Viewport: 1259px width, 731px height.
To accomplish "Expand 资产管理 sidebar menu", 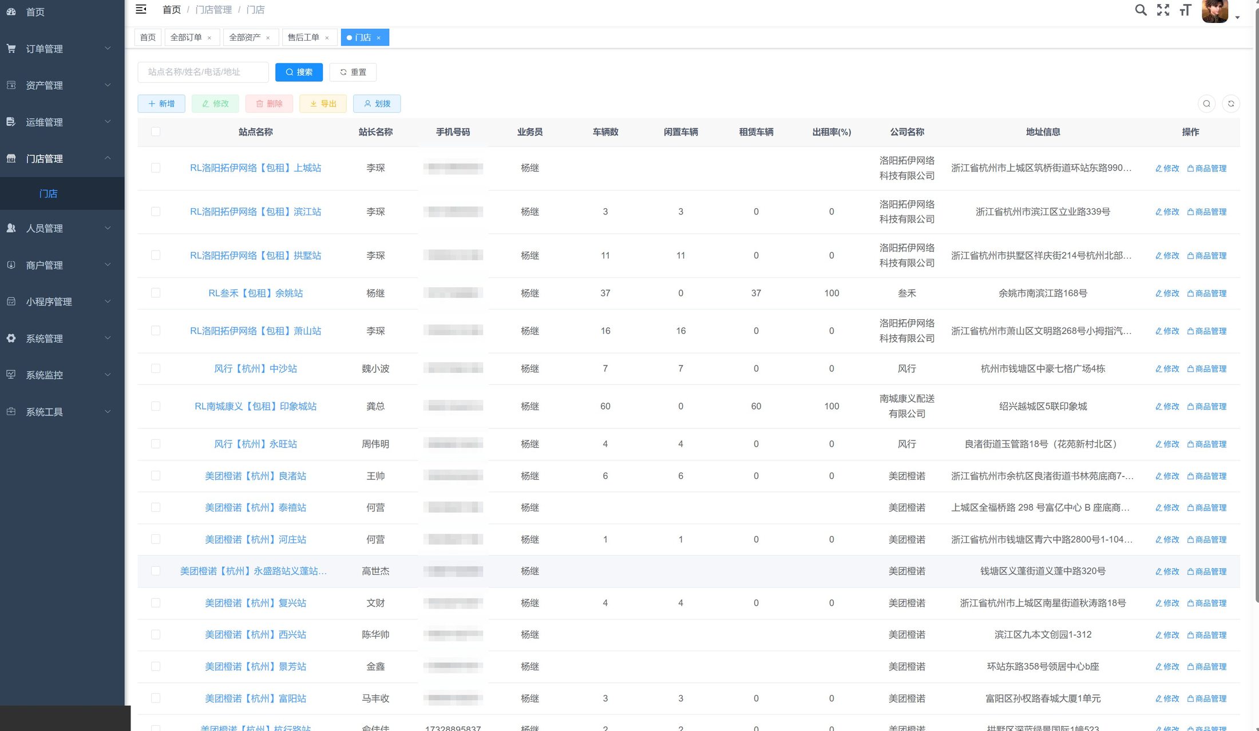I will click(62, 86).
